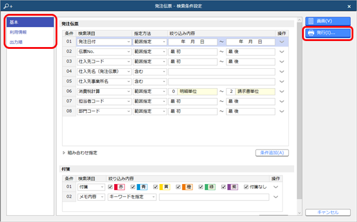
Task: Toggle the 緑 sticky note checkbox
Action: pyautogui.click(x=201, y=187)
